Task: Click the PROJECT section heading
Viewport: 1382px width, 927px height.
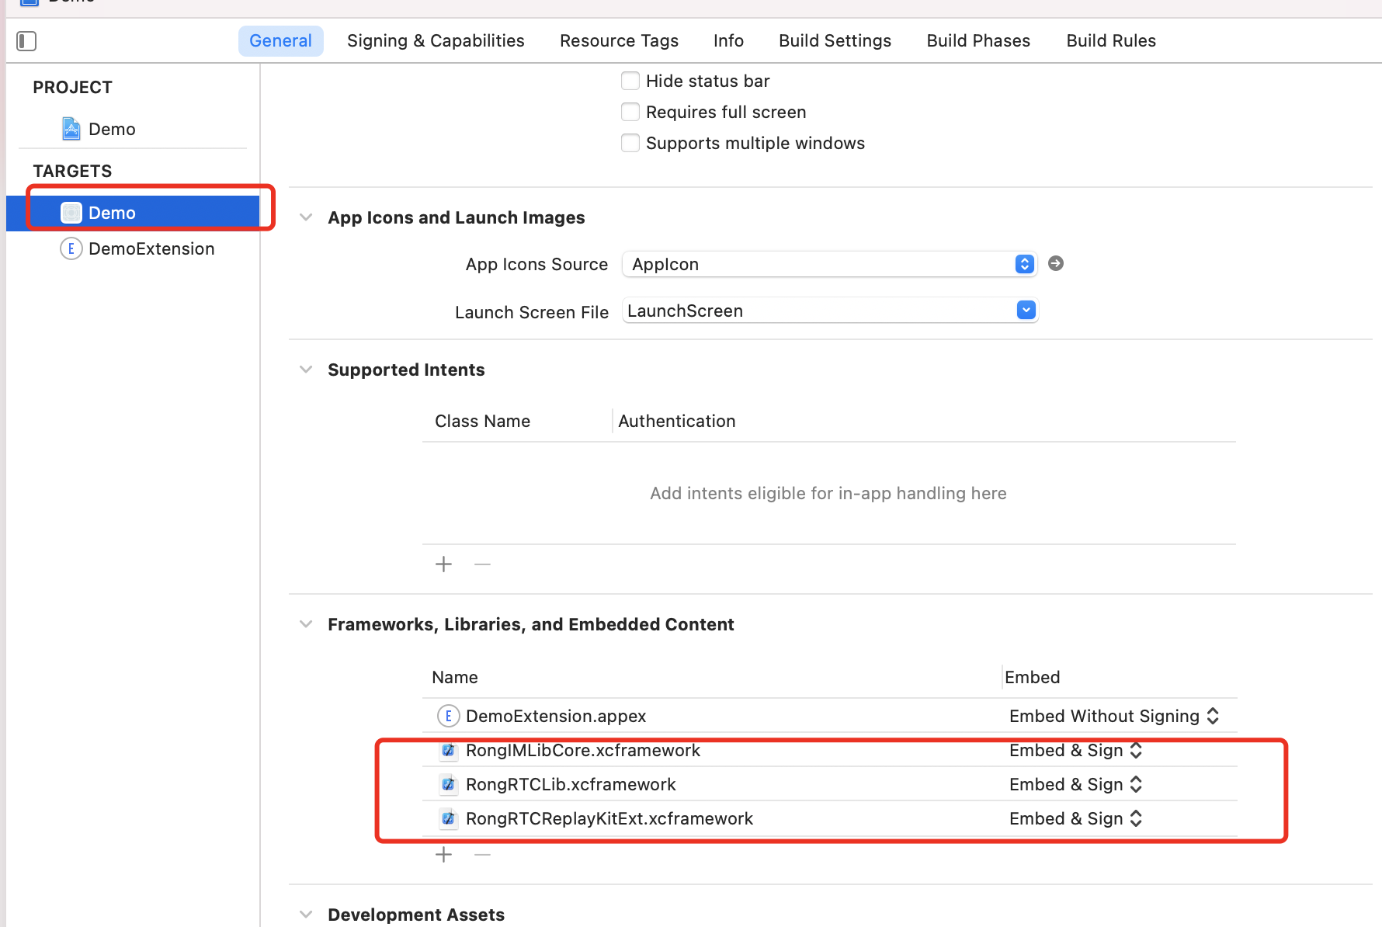Action: pyautogui.click(x=72, y=87)
